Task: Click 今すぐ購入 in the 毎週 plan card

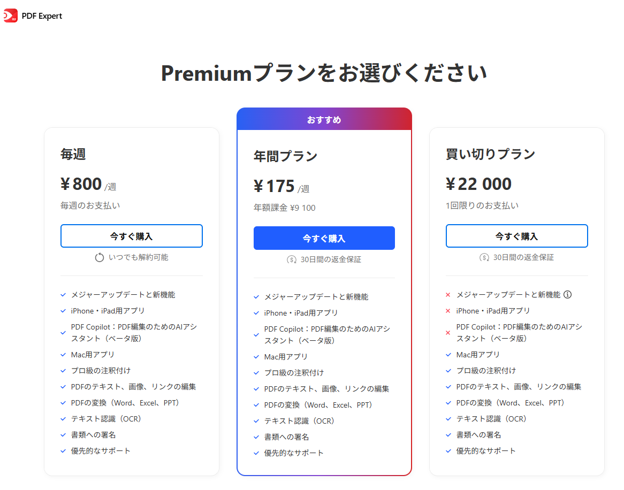Action: tap(131, 236)
